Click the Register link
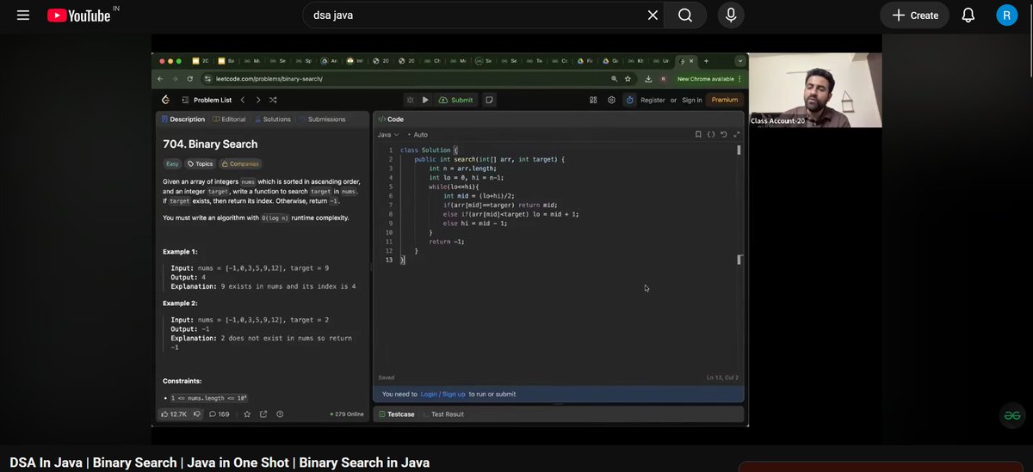The image size is (1033, 472). click(653, 100)
